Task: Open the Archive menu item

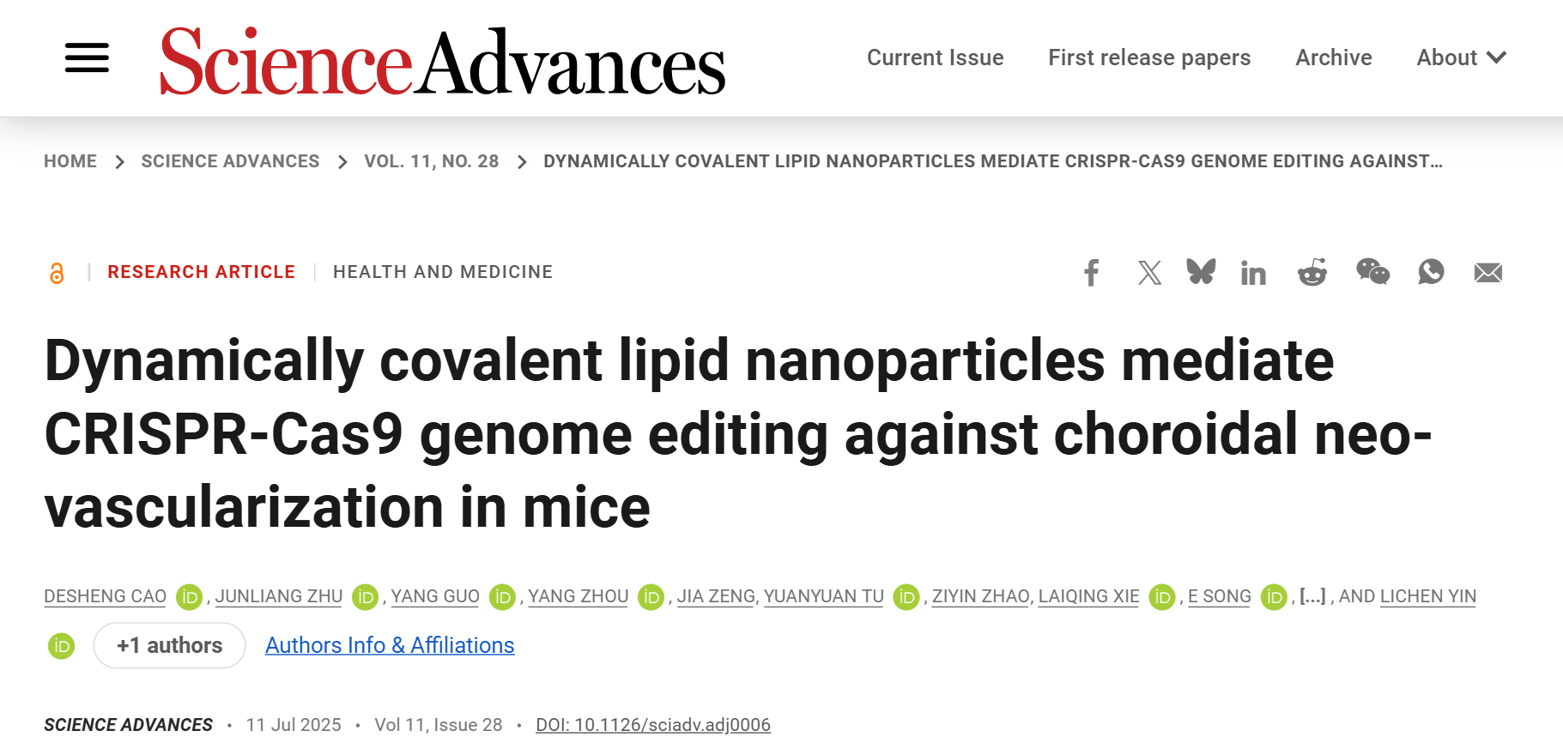Action: (1333, 57)
